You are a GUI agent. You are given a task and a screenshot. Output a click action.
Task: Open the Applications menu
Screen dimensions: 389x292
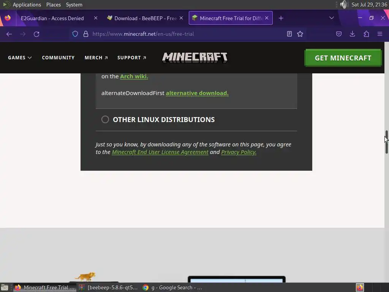pos(27,5)
